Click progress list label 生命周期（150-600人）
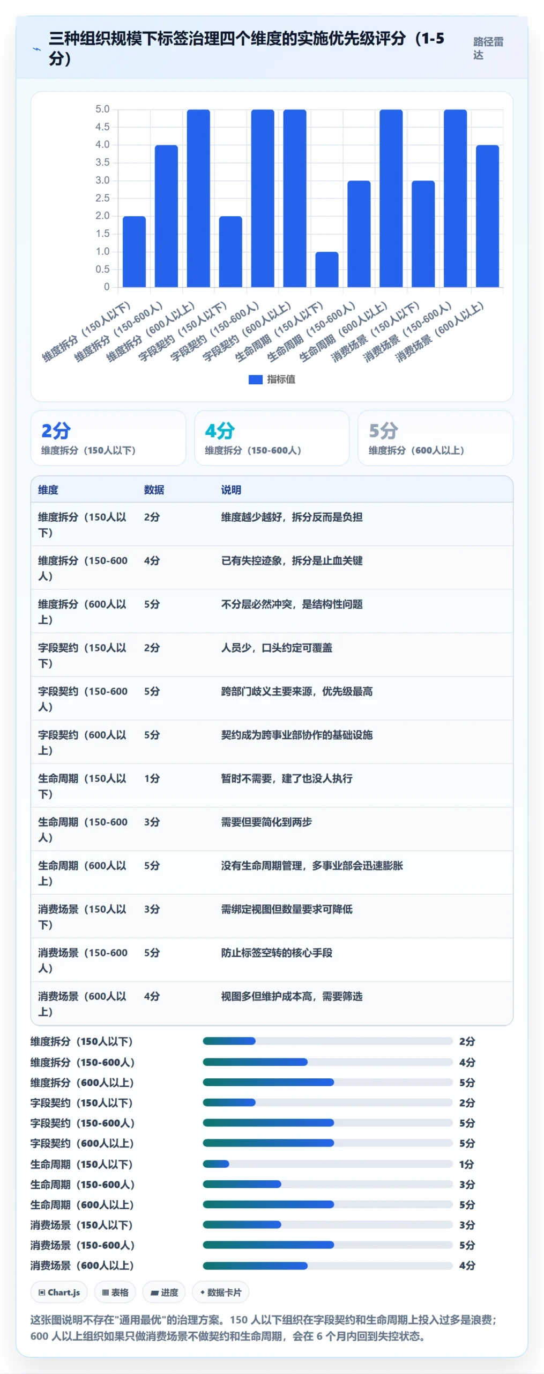The width and height of the screenshot is (544, 1374). click(x=82, y=1184)
